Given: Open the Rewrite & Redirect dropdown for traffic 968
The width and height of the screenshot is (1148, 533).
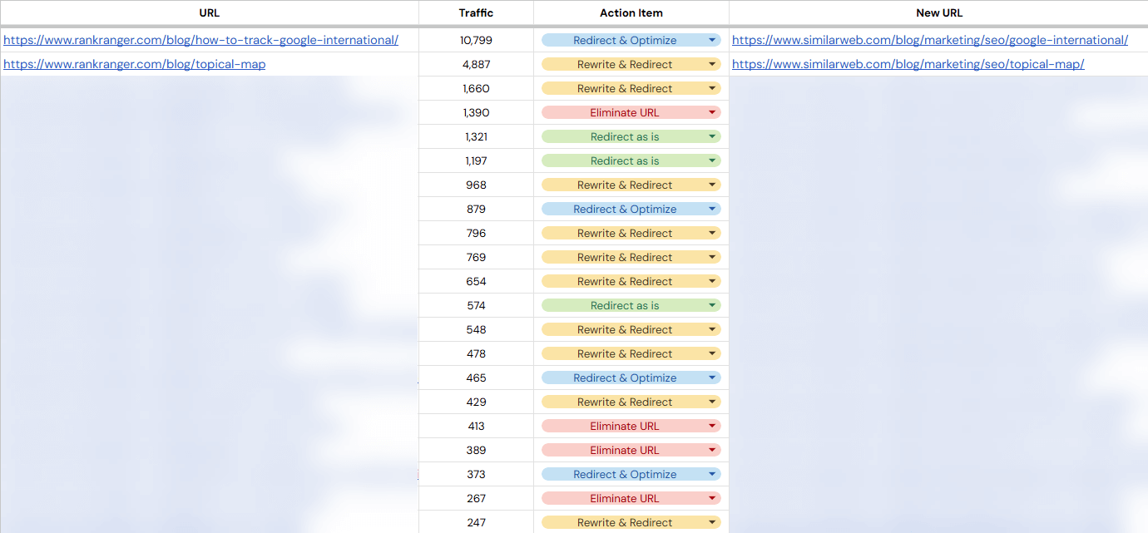Looking at the screenshot, I should tap(712, 184).
